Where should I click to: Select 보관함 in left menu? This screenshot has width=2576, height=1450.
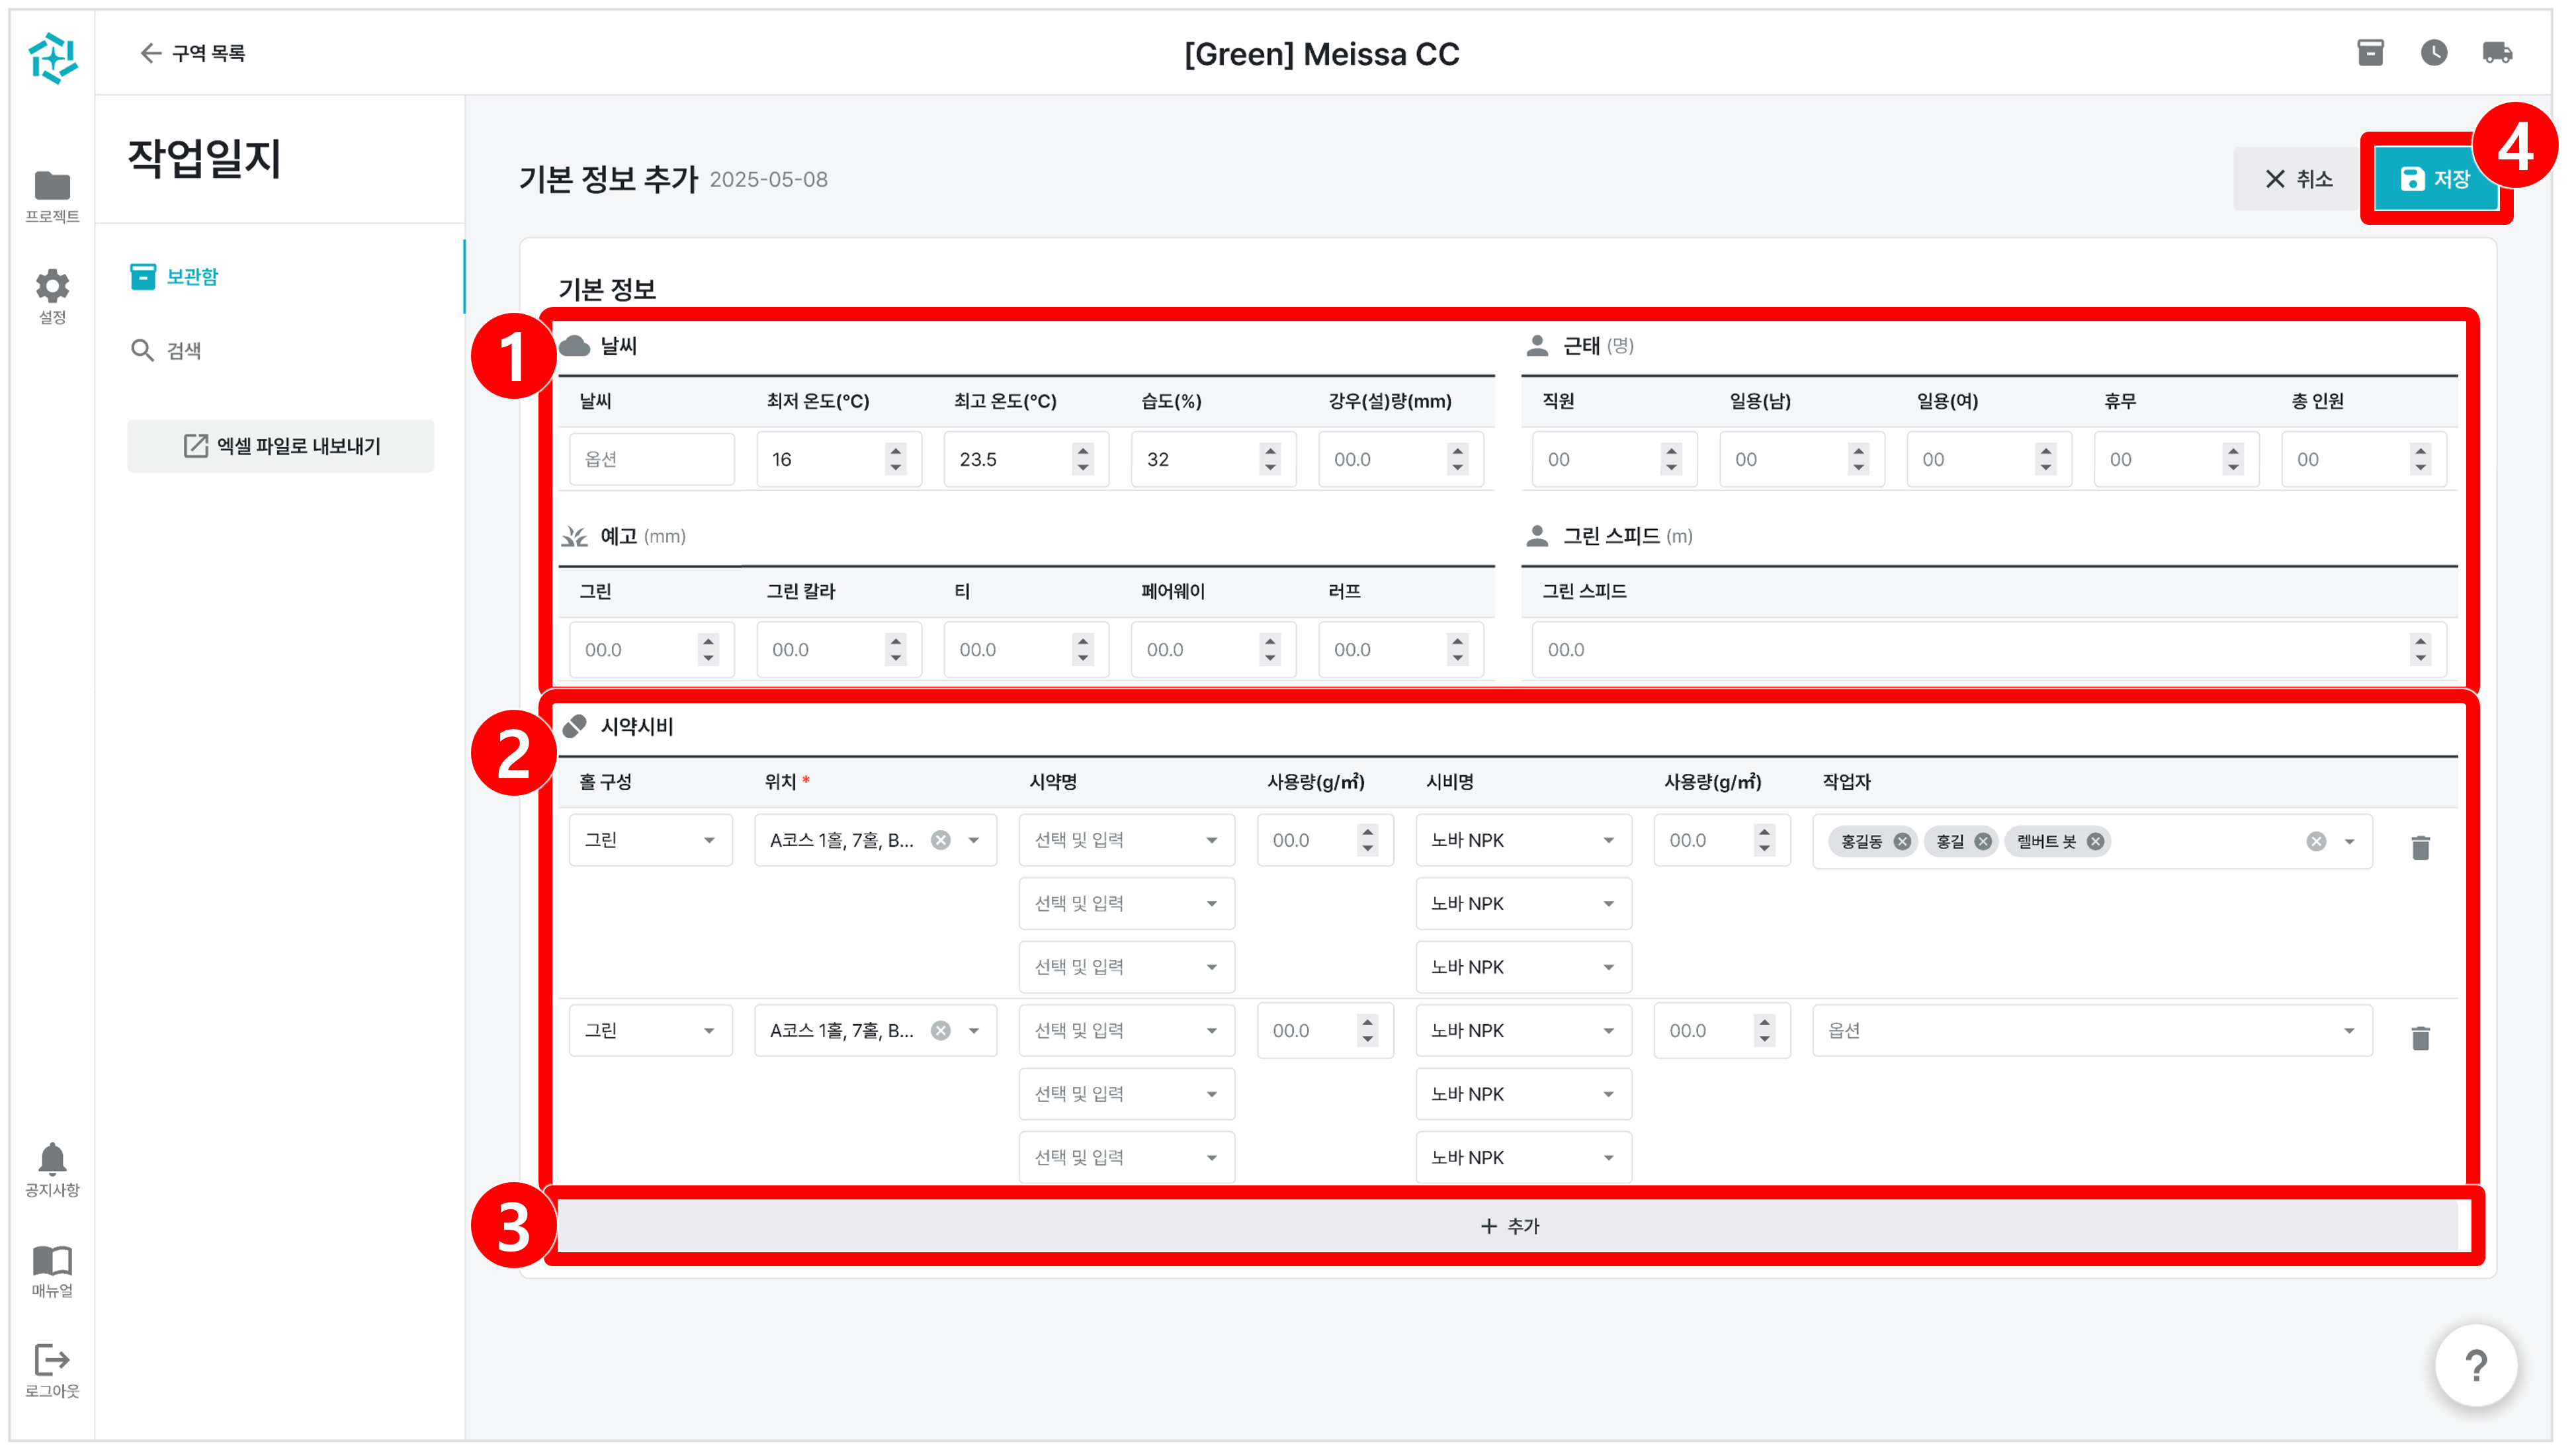190,276
